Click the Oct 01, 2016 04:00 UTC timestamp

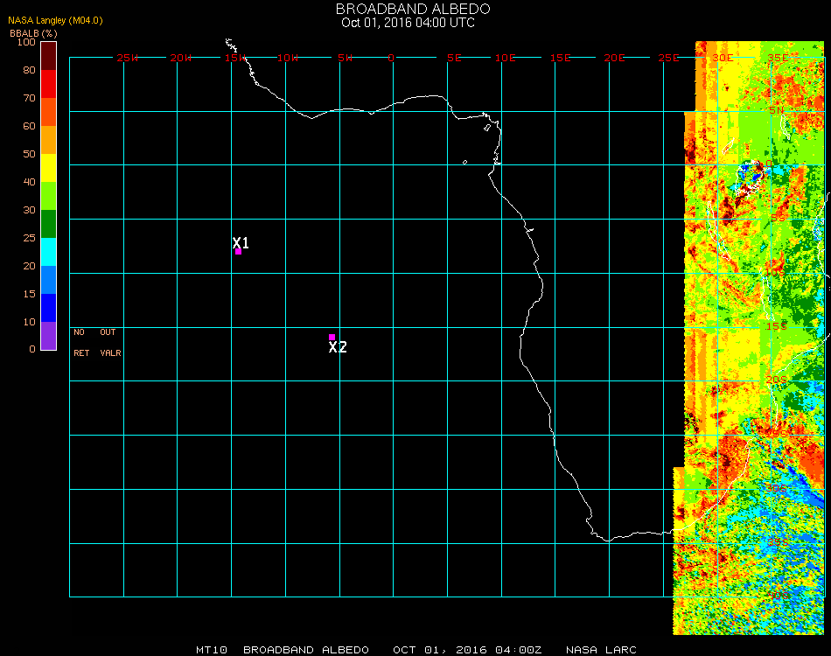(408, 23)
